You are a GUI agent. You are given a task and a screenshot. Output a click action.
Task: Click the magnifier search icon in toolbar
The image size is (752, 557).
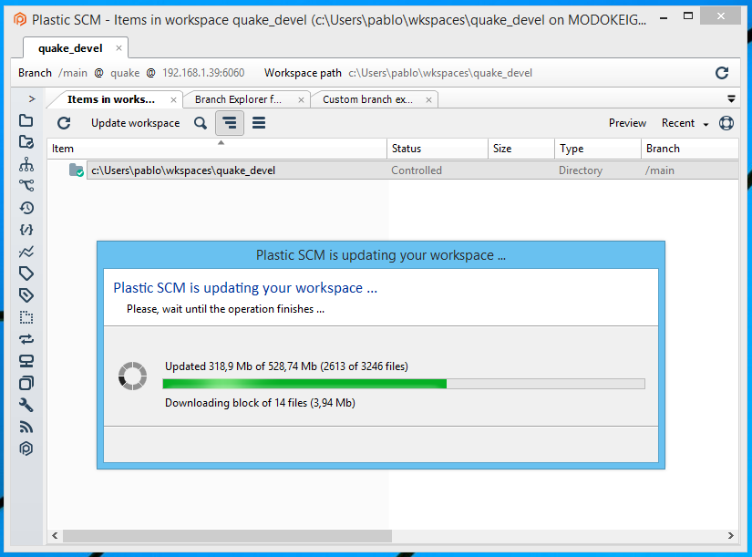coord(201,123)
